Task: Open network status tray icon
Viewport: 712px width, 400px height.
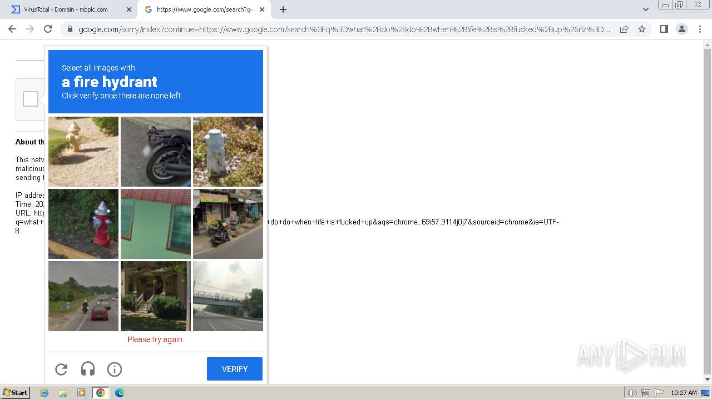Action: [x=646, y=393]
